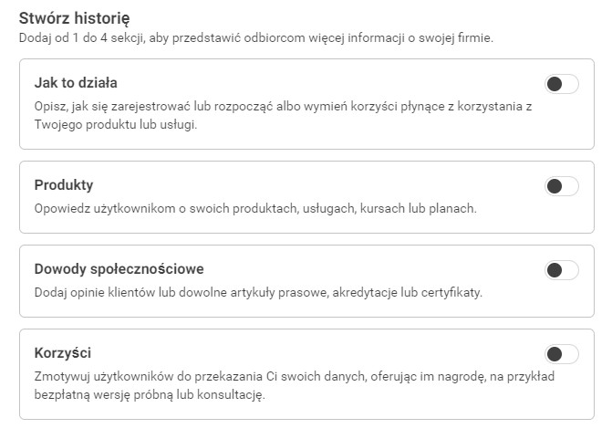
Task: Click the 'Opowiedz użytkownikom' description text
Action: [255, 209]
